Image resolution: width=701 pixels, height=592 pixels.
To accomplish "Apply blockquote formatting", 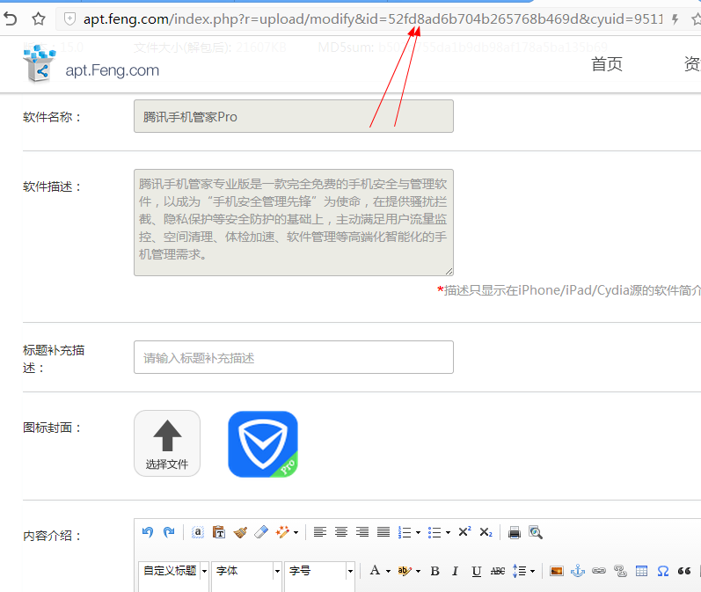I will [x=684, y=571].
